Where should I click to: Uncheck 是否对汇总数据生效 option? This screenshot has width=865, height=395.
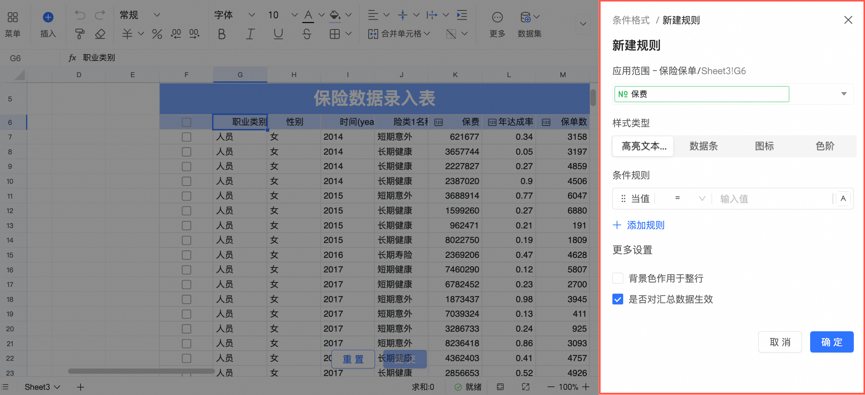coord(618,299)
